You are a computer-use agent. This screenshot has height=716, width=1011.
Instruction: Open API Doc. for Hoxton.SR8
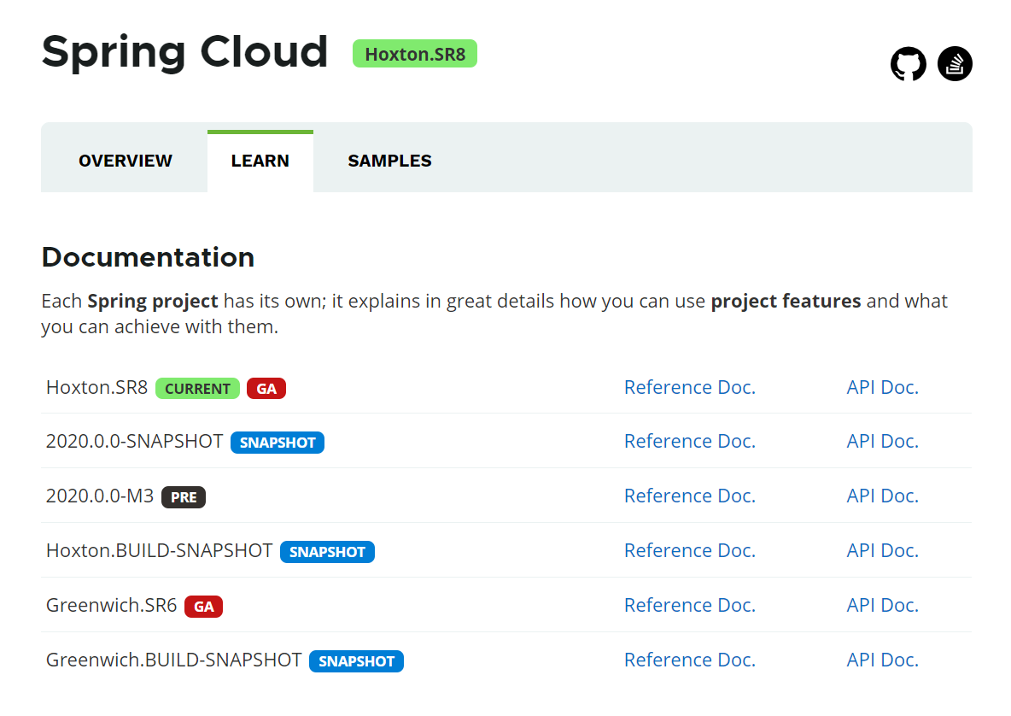[882, 387]
